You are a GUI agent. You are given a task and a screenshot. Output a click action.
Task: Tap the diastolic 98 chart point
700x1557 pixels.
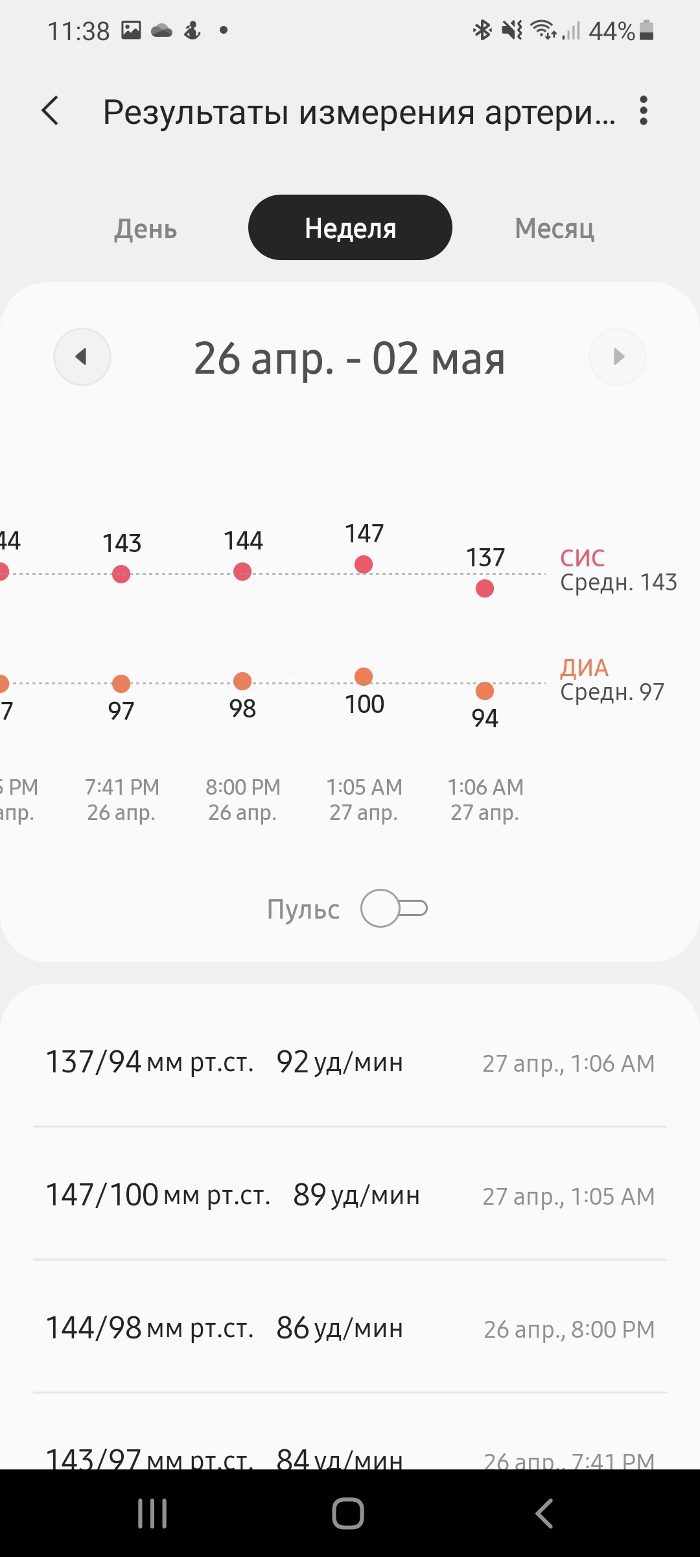(242, 681)
